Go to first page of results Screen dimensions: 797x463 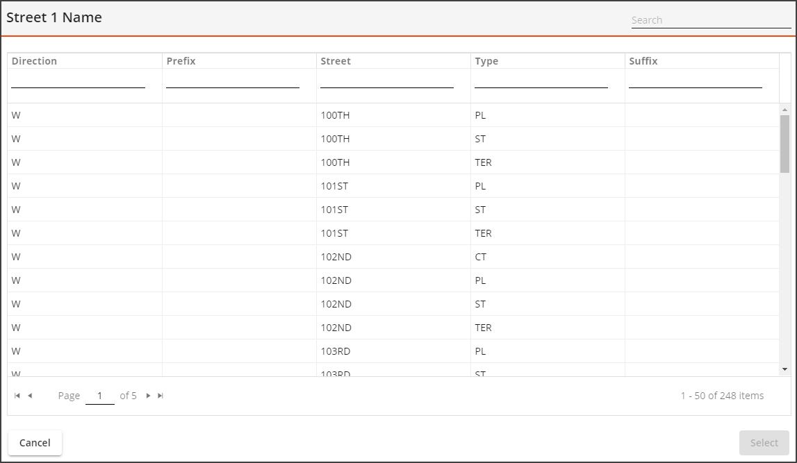(x=17, y=396)
